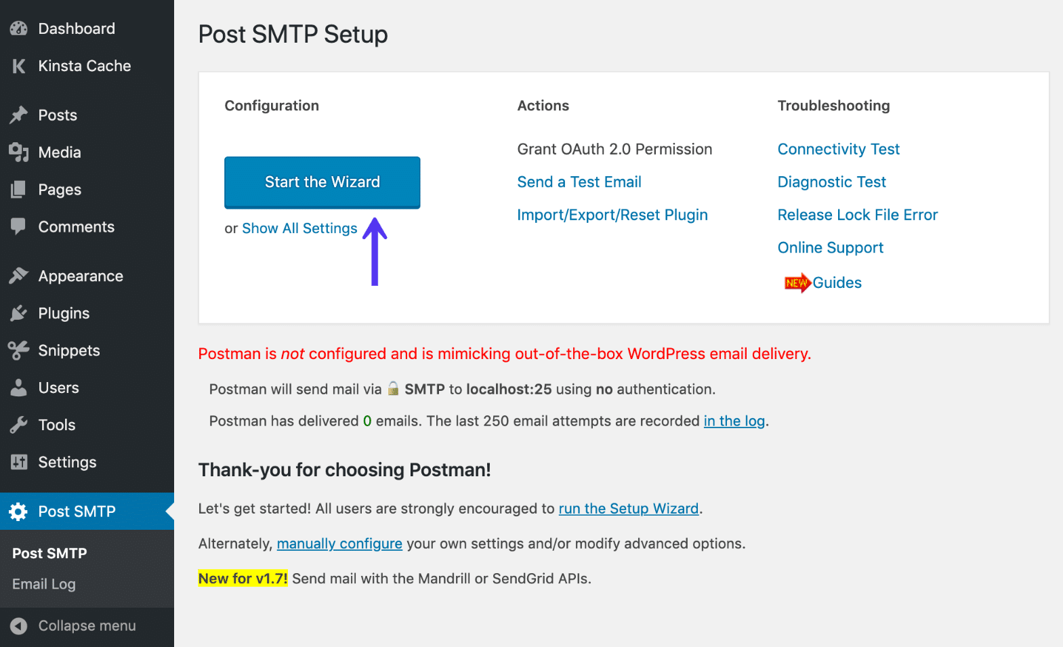
Task: Follow the run the Setup Wizard link
Action: [628, 508]
